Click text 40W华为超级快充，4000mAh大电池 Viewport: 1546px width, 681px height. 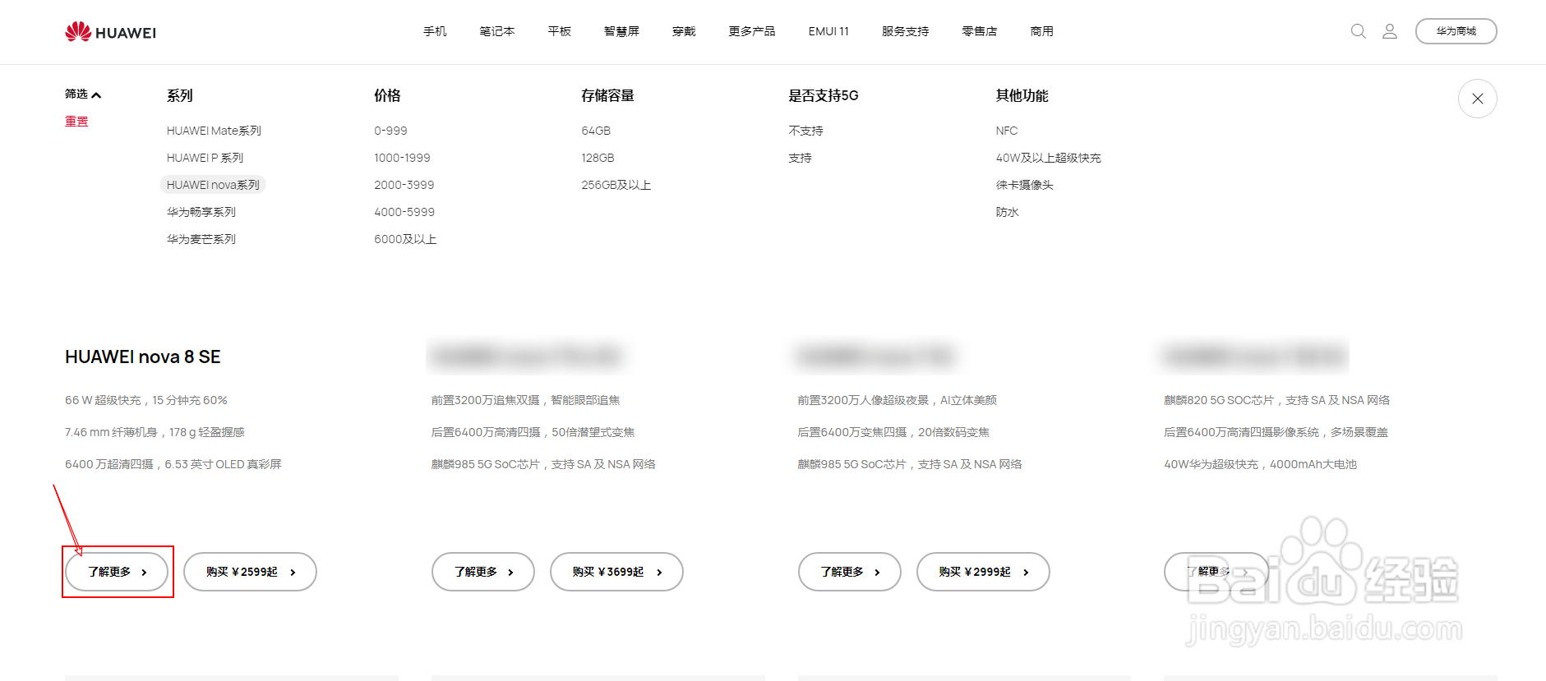coord(1260,464)
